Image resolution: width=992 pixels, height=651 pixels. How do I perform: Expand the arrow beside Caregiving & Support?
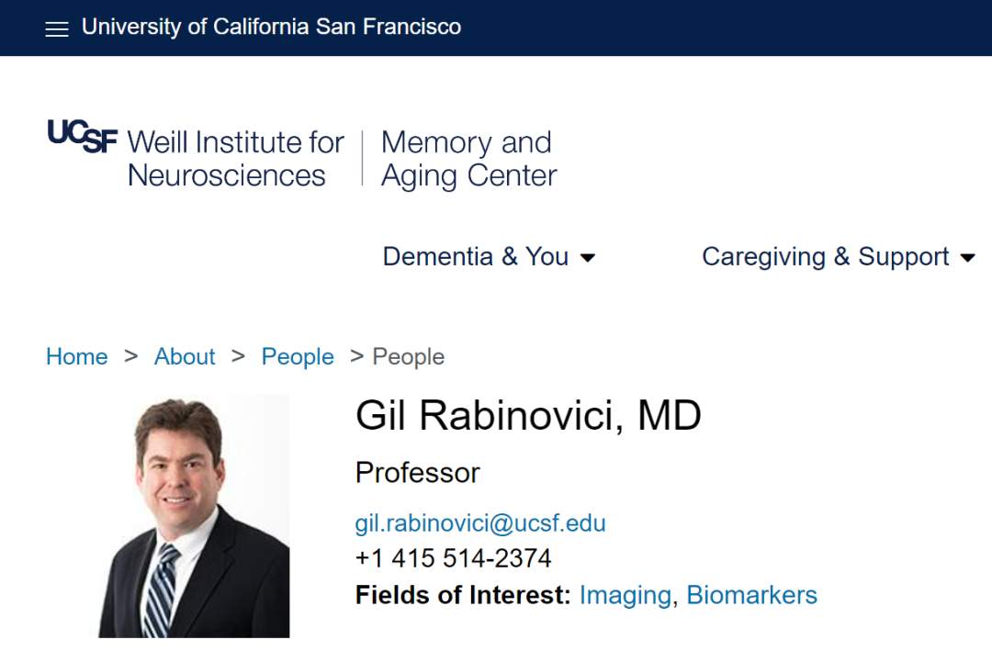click(967, 258)
